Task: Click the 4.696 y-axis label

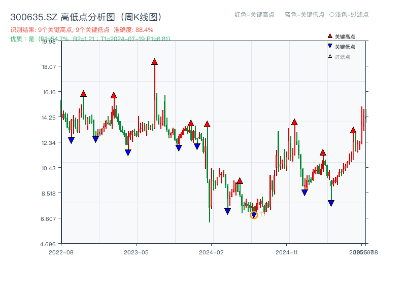Action: click(x=48, y=244)
